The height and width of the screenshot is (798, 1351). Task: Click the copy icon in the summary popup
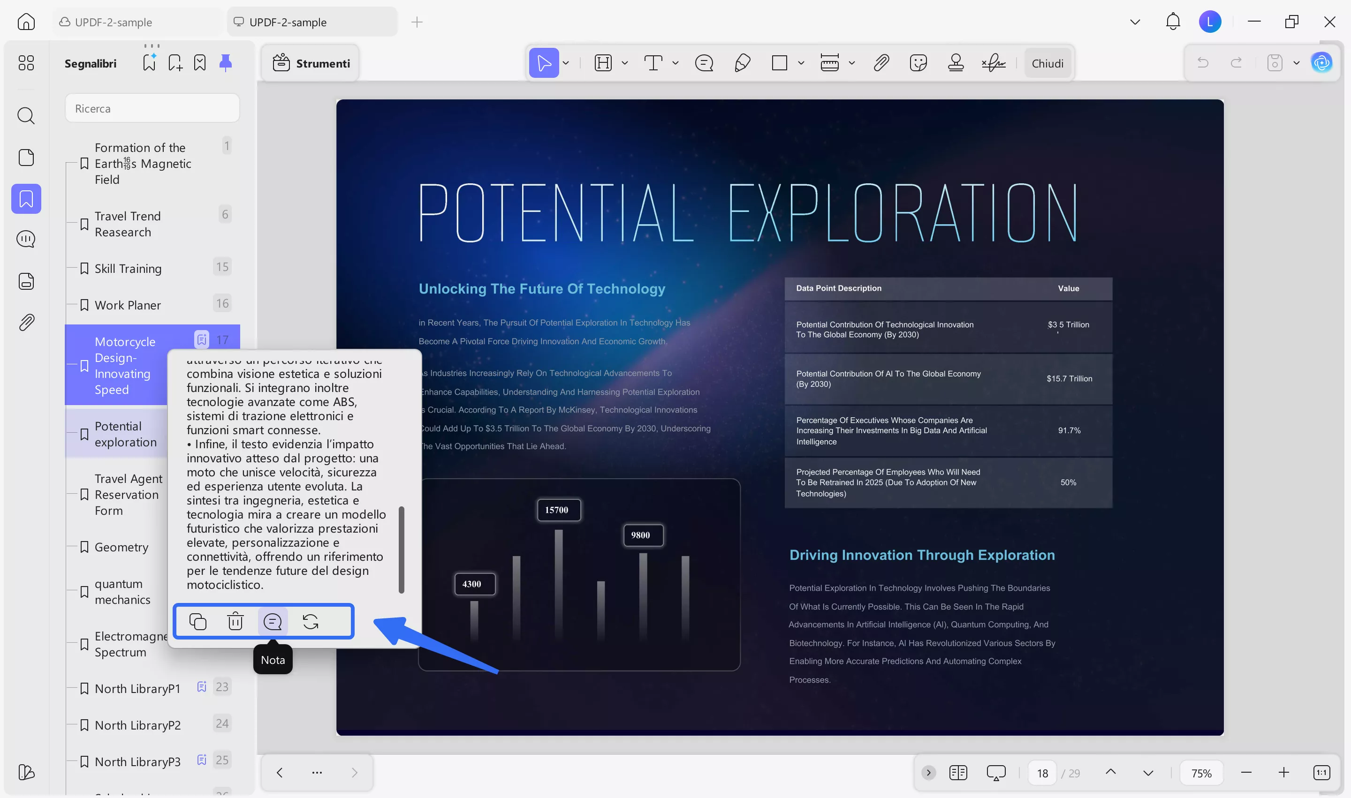pyautogui.click(x=197, y=622)
